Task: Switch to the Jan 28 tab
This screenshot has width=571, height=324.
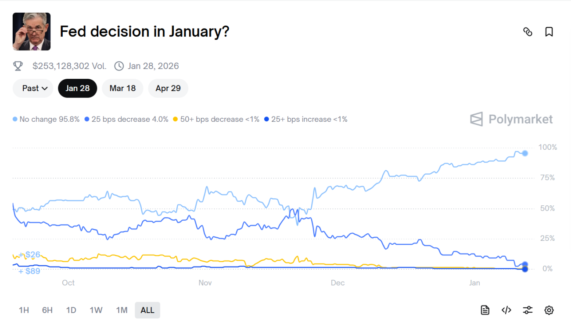Action: click(78, 88)
